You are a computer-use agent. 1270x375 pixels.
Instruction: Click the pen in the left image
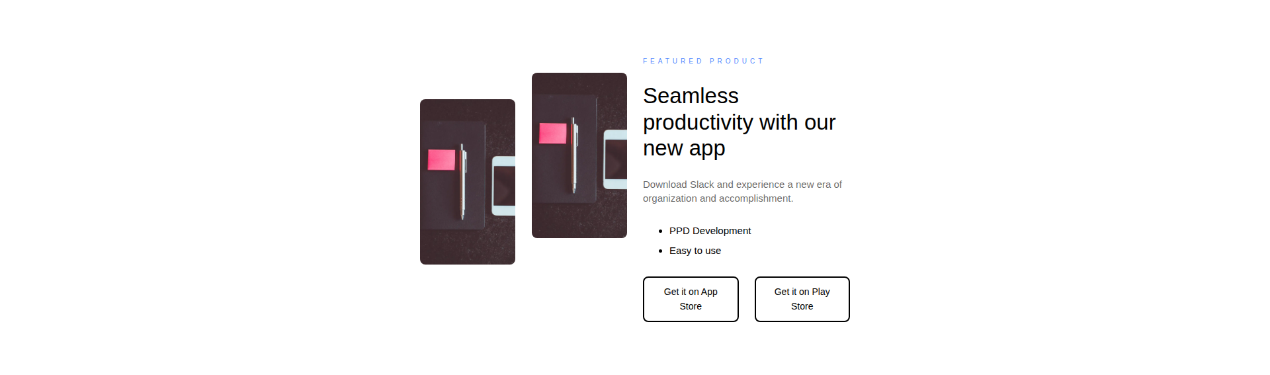coord(463,182)
